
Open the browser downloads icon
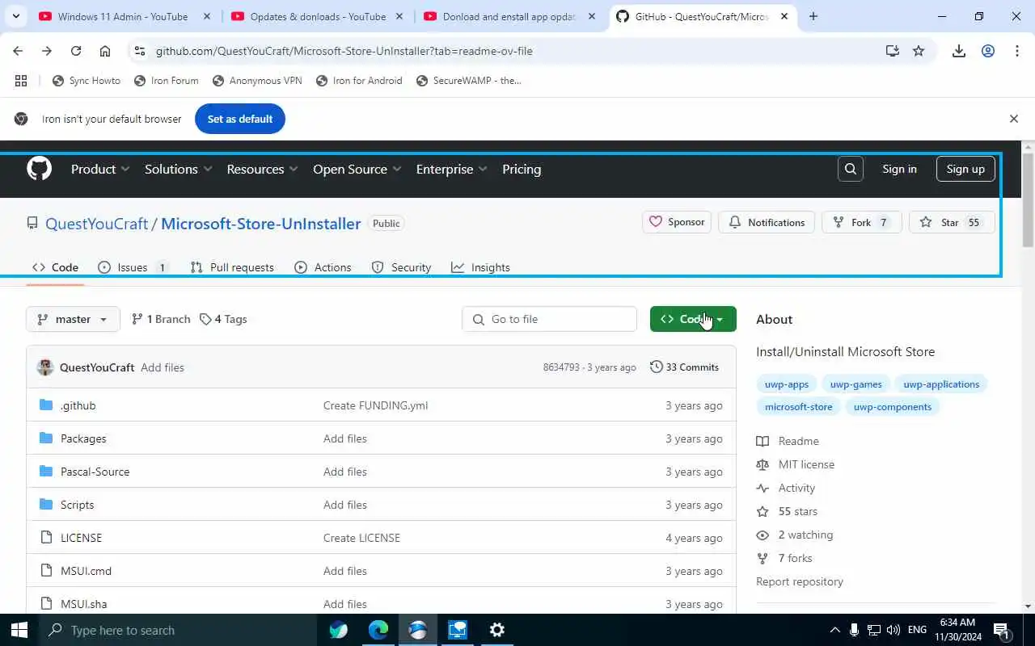click(959, 51)
